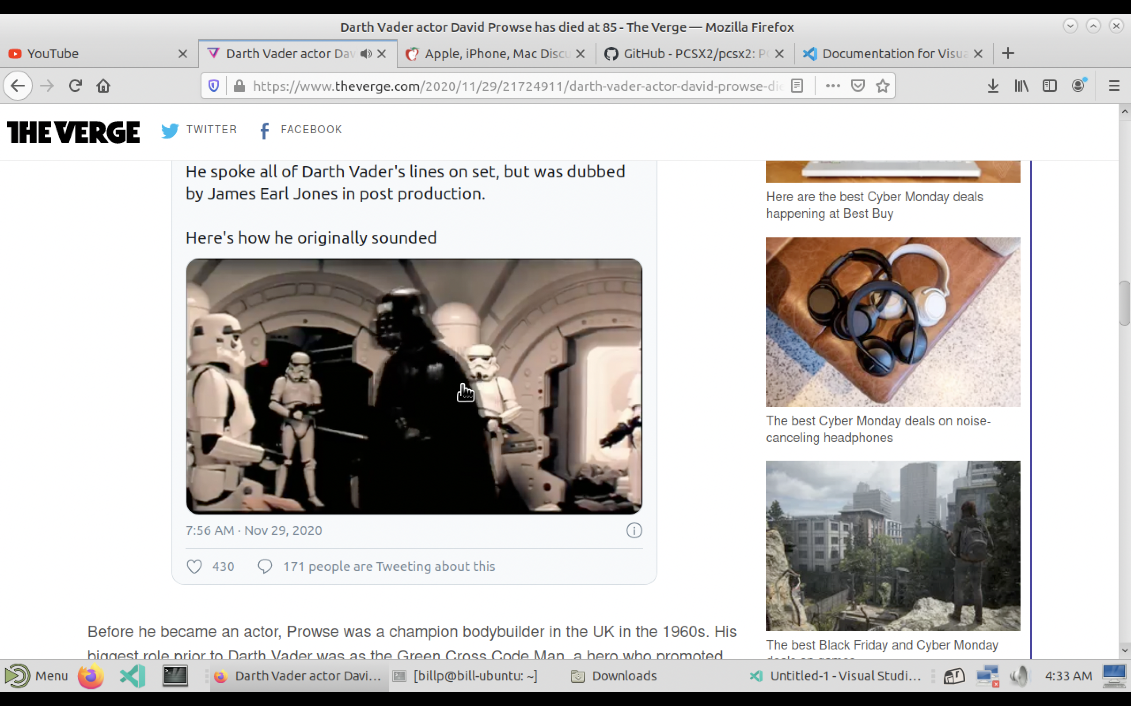
Task: Toggle the sidebar view
Action: [x=1050, y=86]
